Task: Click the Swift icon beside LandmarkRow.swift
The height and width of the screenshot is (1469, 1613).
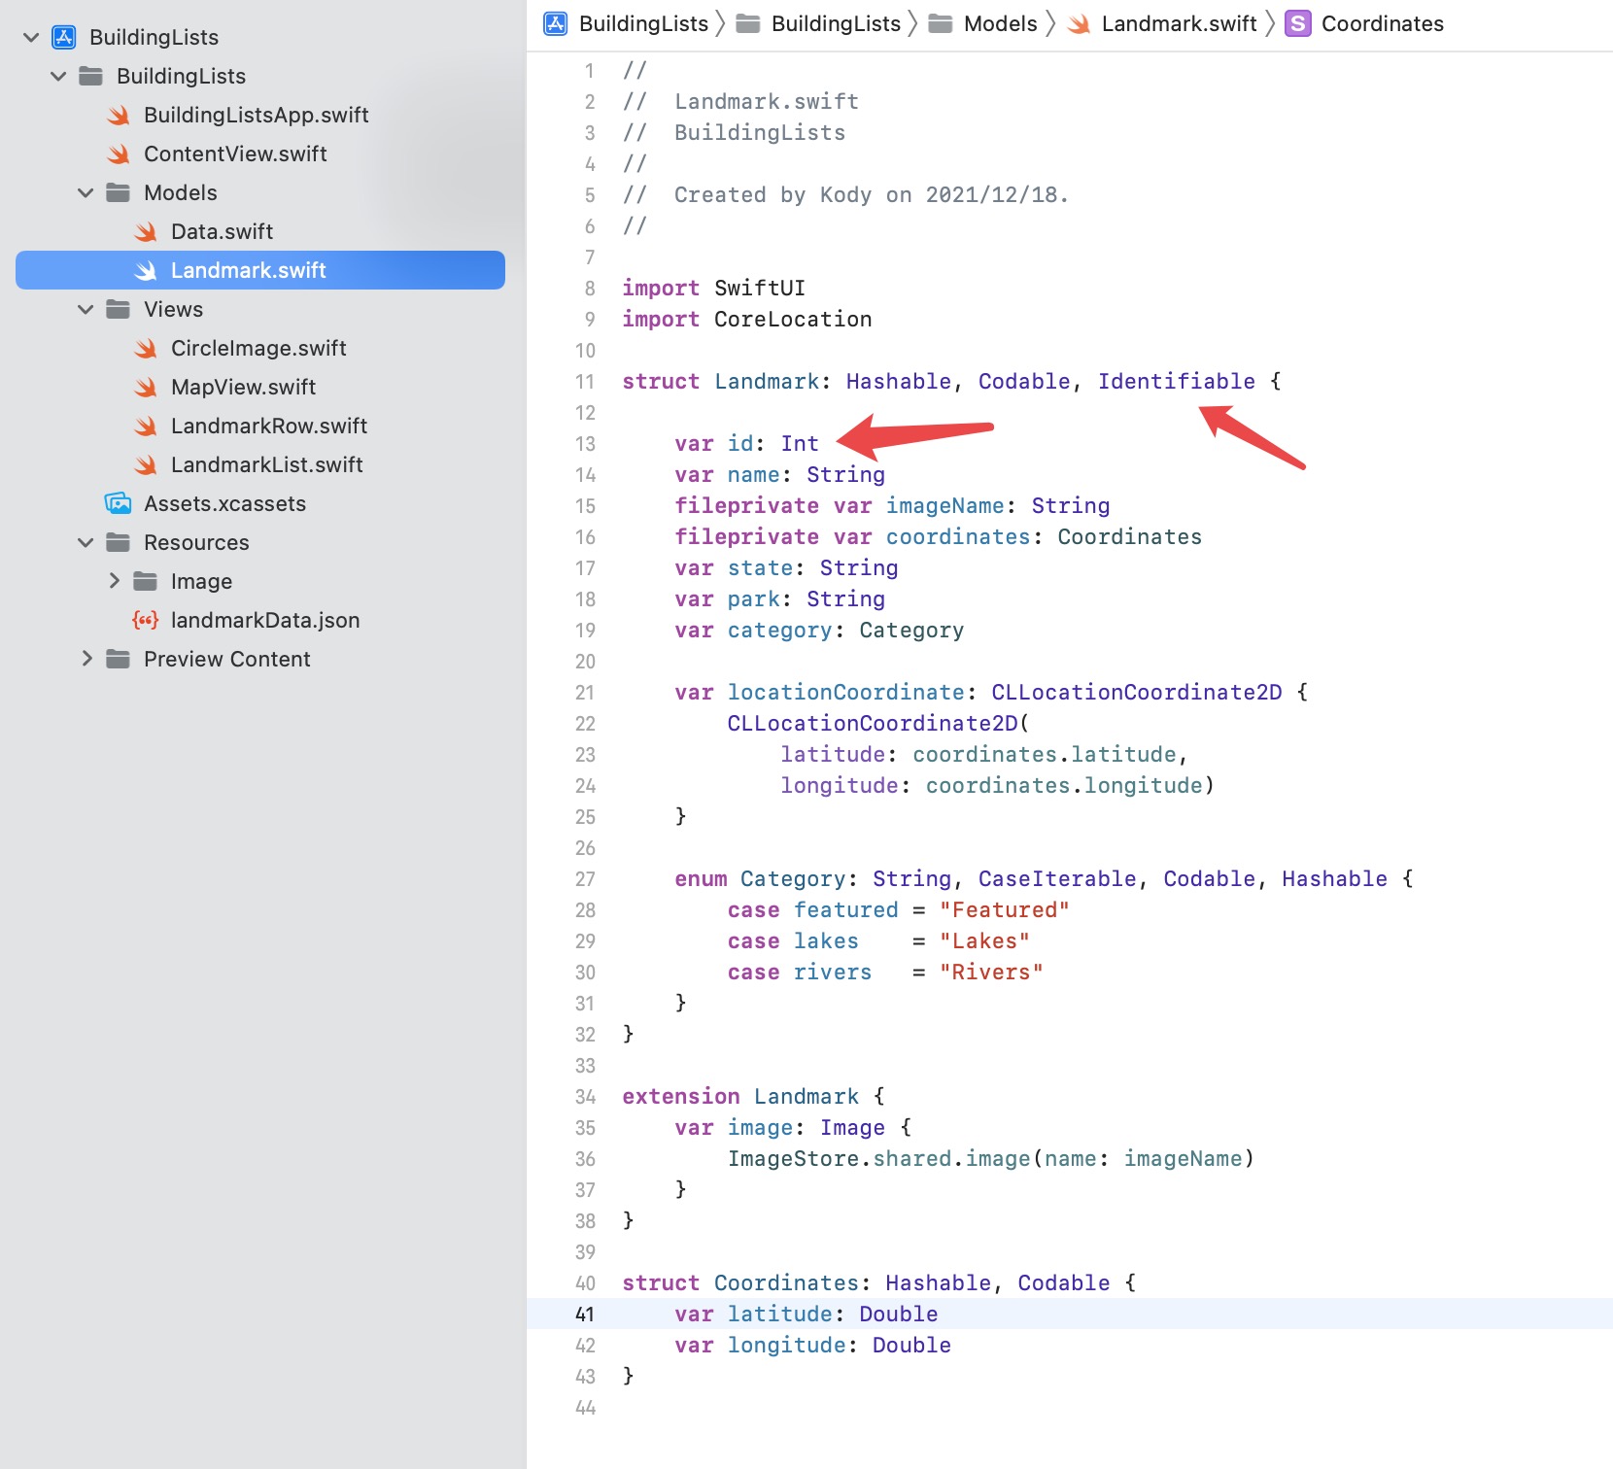Action: (146, 427)
